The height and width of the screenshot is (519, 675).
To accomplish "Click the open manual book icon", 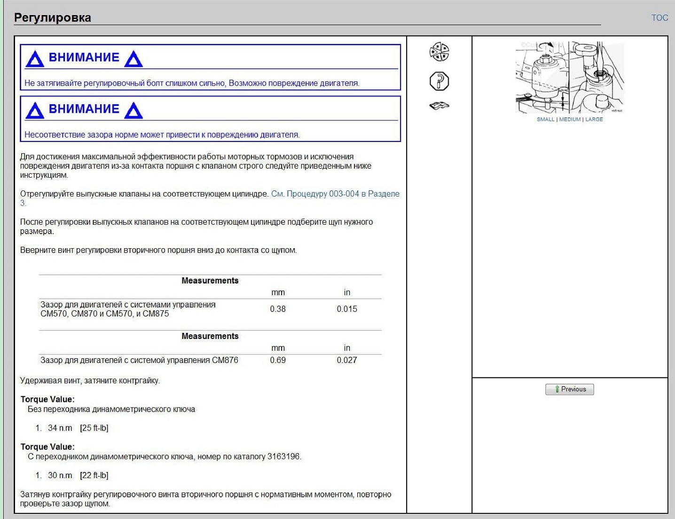I will 439,106.
